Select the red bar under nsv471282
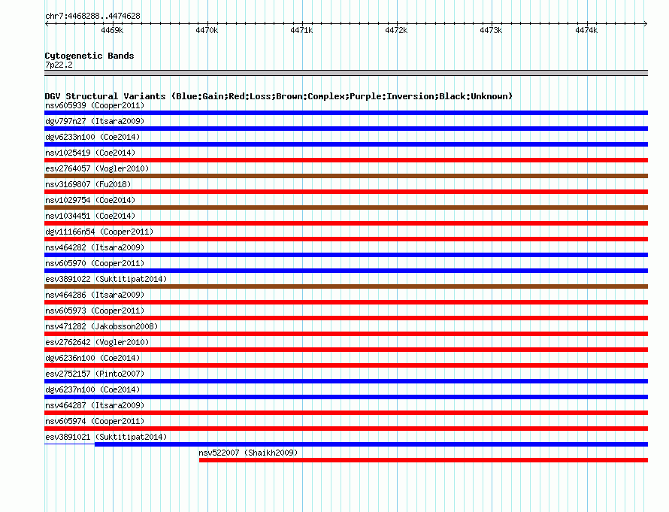This screenshot has width=669, height=512. coord(346,334)
